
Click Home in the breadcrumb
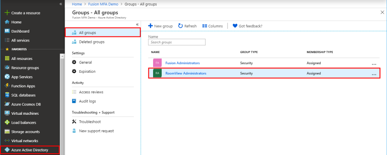[77, 4]
